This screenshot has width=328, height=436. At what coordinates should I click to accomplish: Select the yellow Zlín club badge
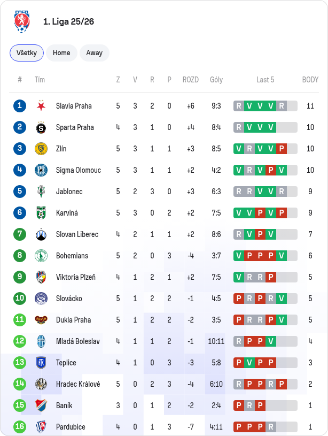[x=41, y=149]
